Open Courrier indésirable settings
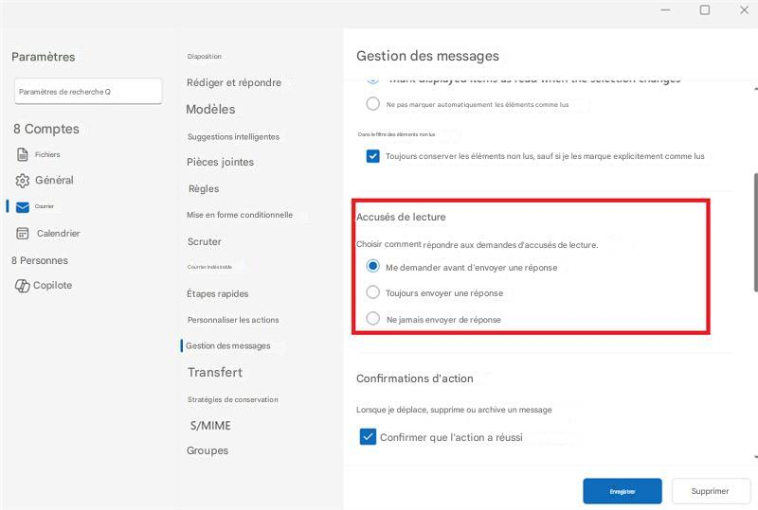The image size is (758, 510). tap(209, 267)
